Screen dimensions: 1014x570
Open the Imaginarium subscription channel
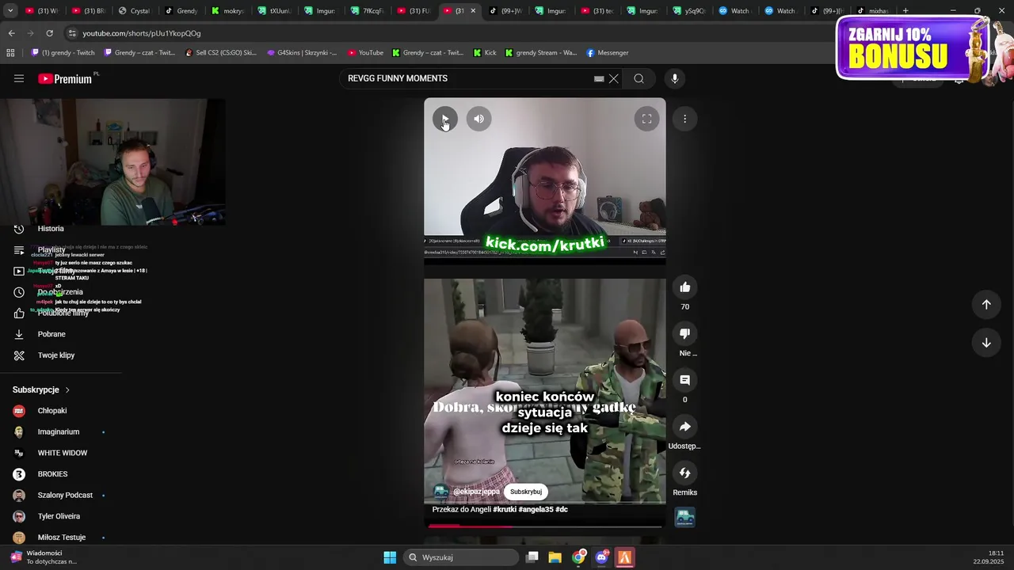click(x=59, y=432)
